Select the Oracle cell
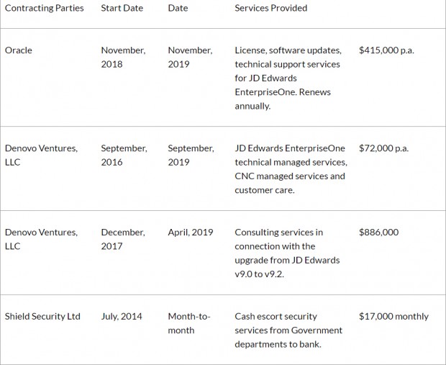This screenshot has width=446, height=365. 19,50
